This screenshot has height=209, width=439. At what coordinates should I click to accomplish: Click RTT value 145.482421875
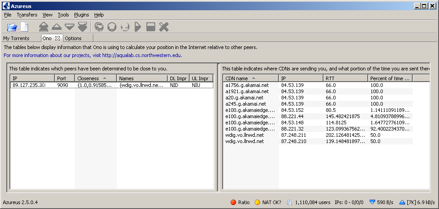[343, 116]
